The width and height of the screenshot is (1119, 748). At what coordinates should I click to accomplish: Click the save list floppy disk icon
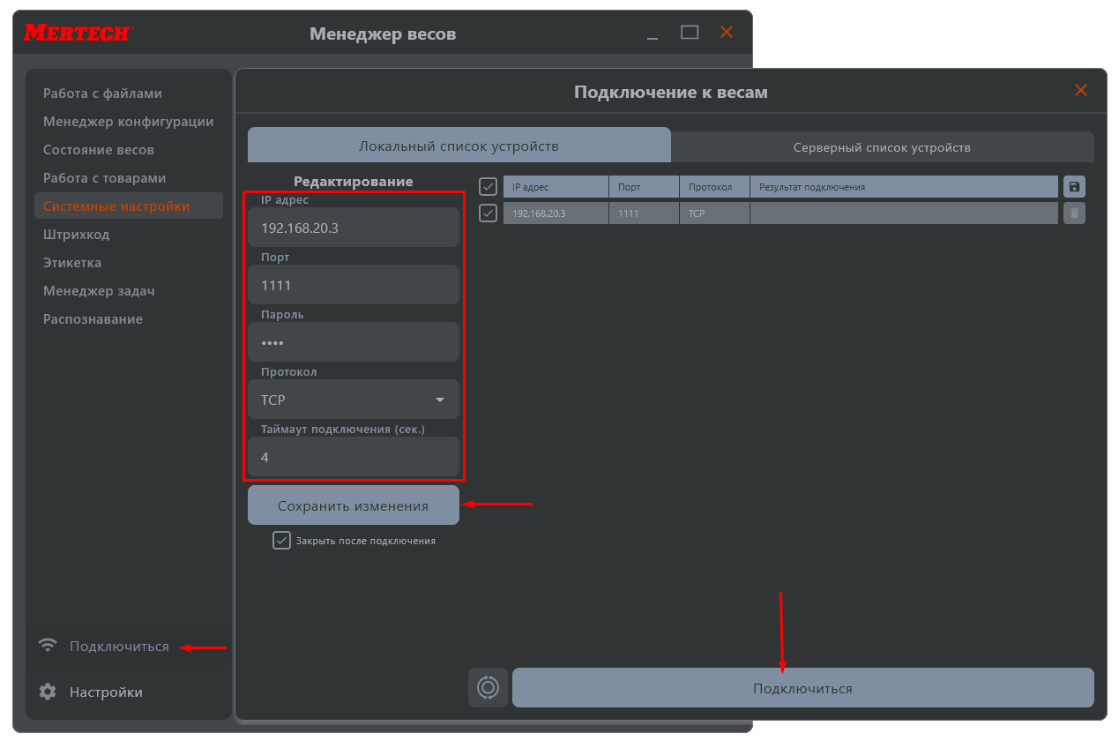click(x=1073, y=186)
